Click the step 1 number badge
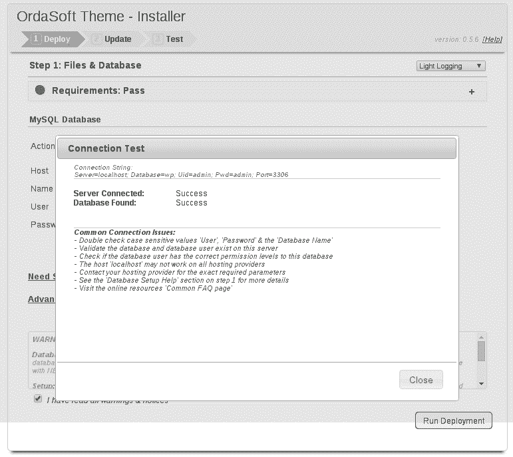The height and width of the screenshot is (457, 513). tap(37, 39)
